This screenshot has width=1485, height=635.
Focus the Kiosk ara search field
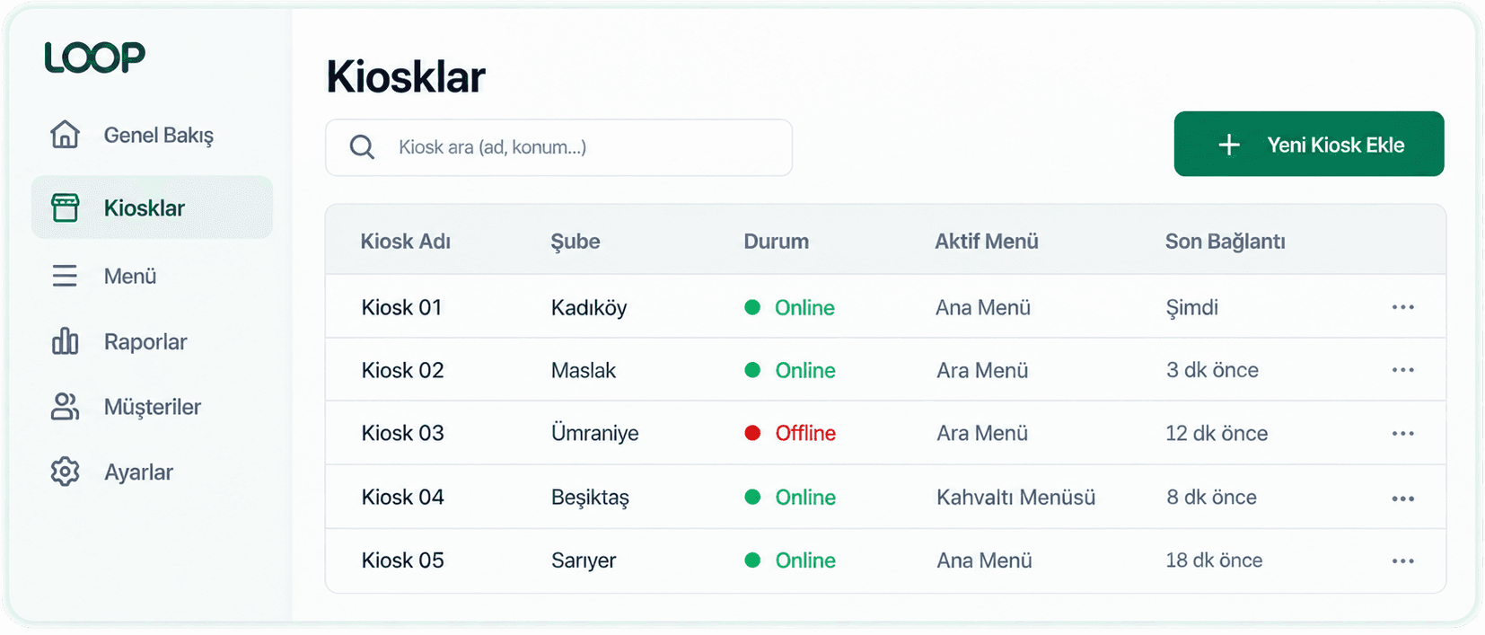coord(558,147)
